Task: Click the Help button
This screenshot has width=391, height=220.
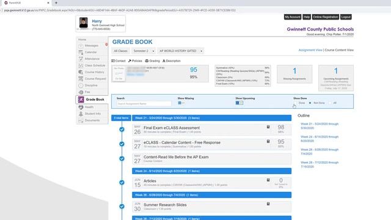Action: click(307, 17)
